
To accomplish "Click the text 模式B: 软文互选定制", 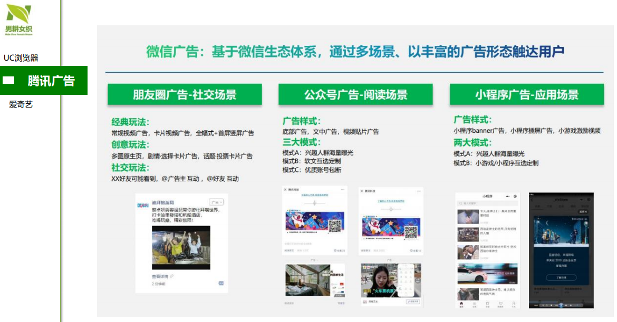I will click(312, 161).
